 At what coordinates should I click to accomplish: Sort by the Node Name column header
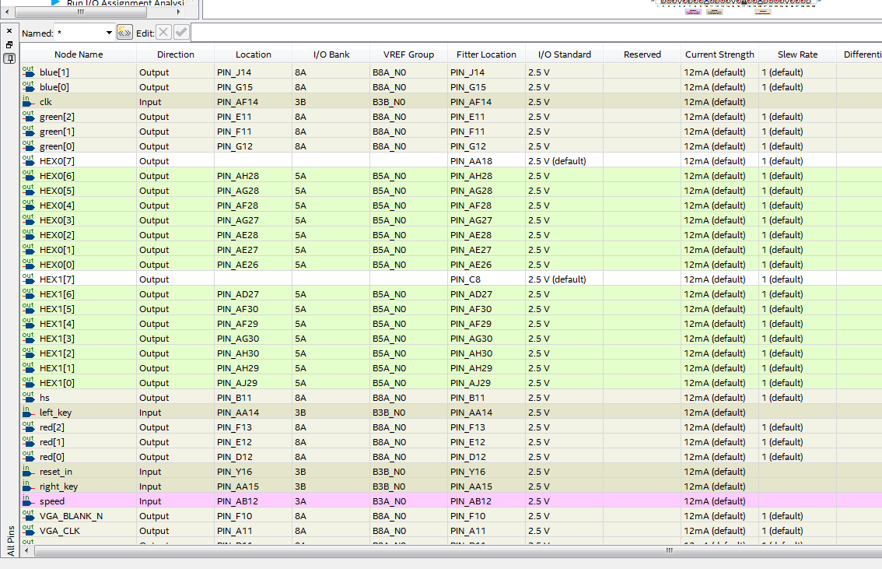pyautogui.click(x=78, y=54)
